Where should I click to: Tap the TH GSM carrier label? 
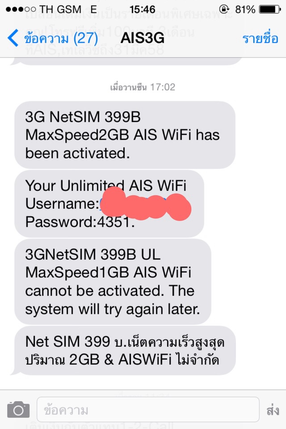[x=60, y=9]
